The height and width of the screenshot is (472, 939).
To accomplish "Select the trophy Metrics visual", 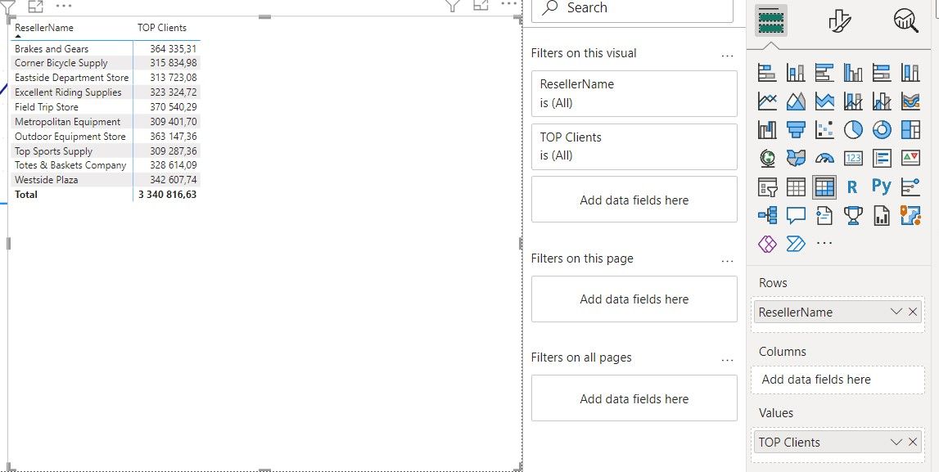I will pos(853,215).
